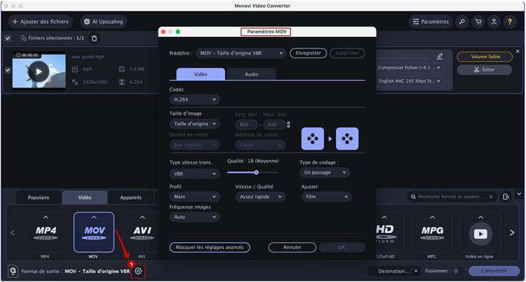The width and height of the screenshot is (526, 282).
Task: Click the detect device icon beside search field
Action: coord(506,197)
